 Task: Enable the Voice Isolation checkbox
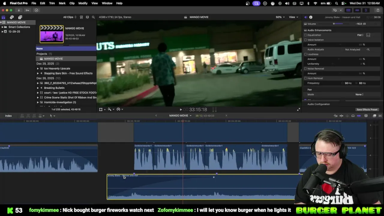[x=305, y=40]
